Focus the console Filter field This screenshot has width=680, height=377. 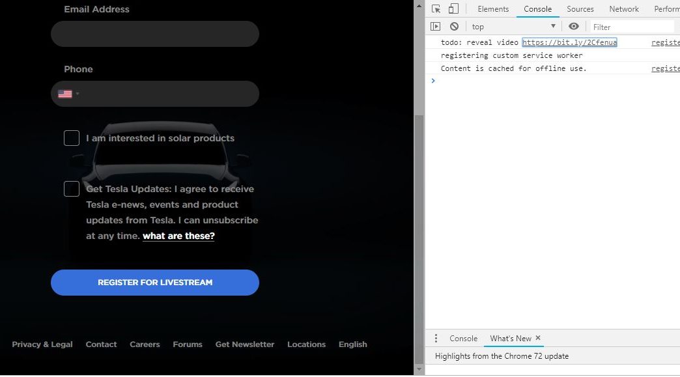coord(633,27)
